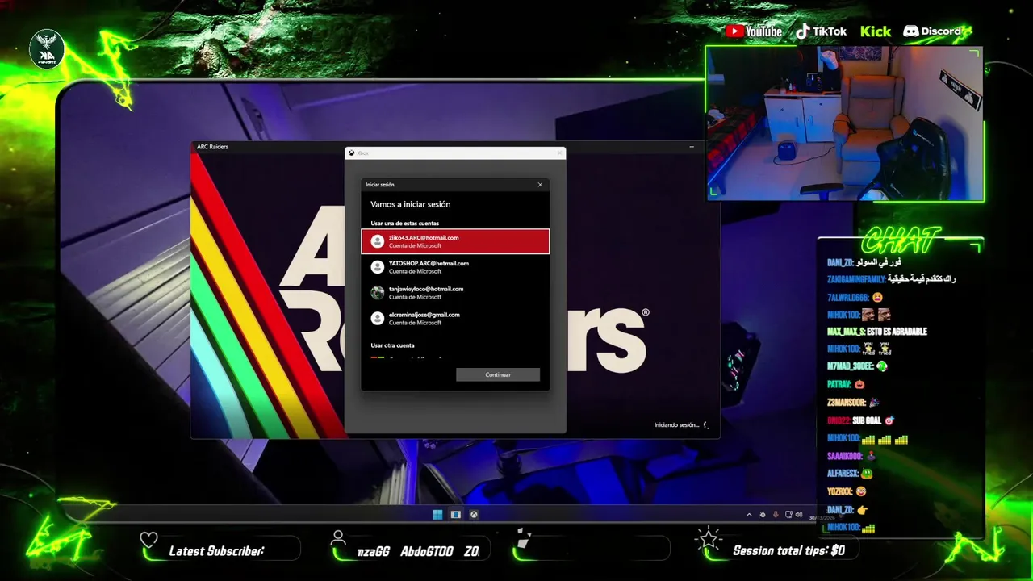Screen dimensions: 1033x581
Task: Click the star icon beside session tips
Action: pos(709,538)
